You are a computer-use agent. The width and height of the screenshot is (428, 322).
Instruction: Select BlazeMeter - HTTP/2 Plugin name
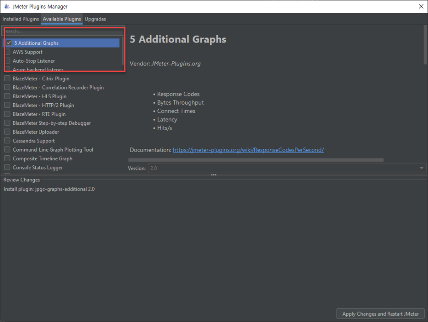[43, 105]
